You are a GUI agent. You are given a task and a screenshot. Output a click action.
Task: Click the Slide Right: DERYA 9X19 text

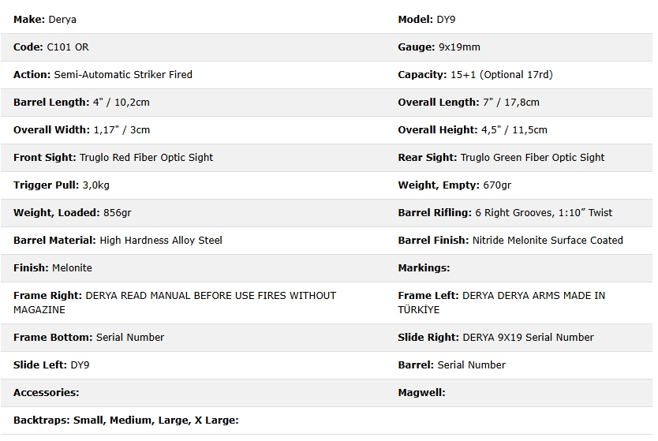(x=495, y=337)
